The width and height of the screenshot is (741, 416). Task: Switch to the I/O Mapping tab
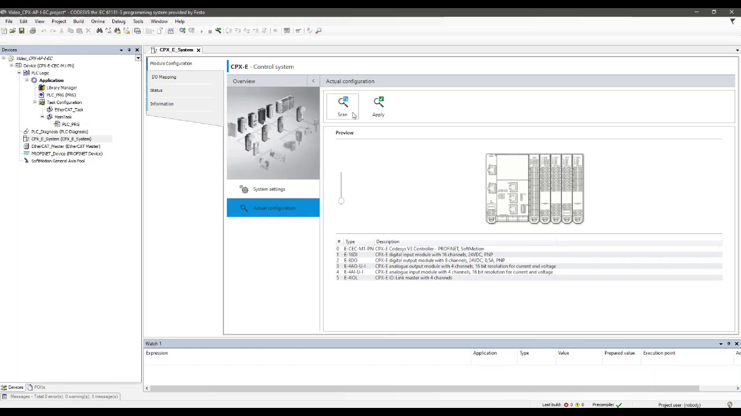pyautogui.click(x=164, y=77)
